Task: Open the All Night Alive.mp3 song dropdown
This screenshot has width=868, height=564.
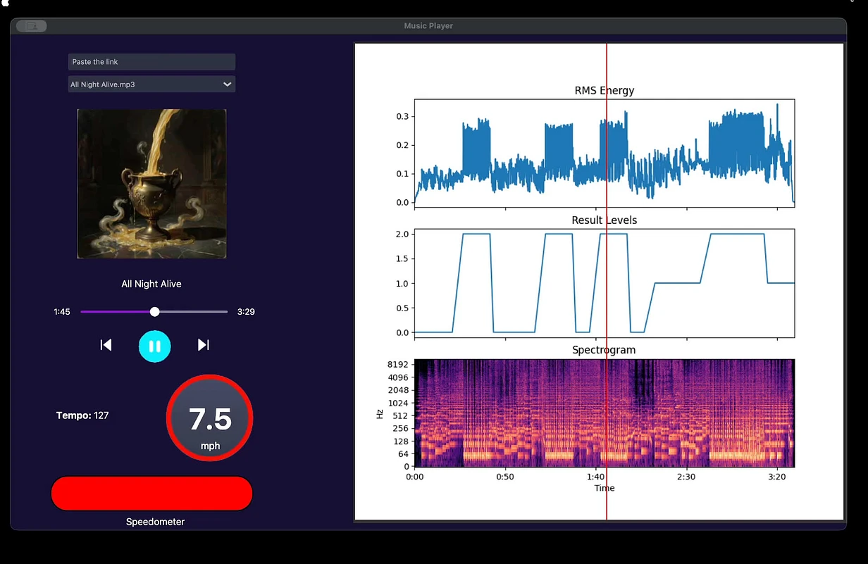Action: (x=151, y=84)
